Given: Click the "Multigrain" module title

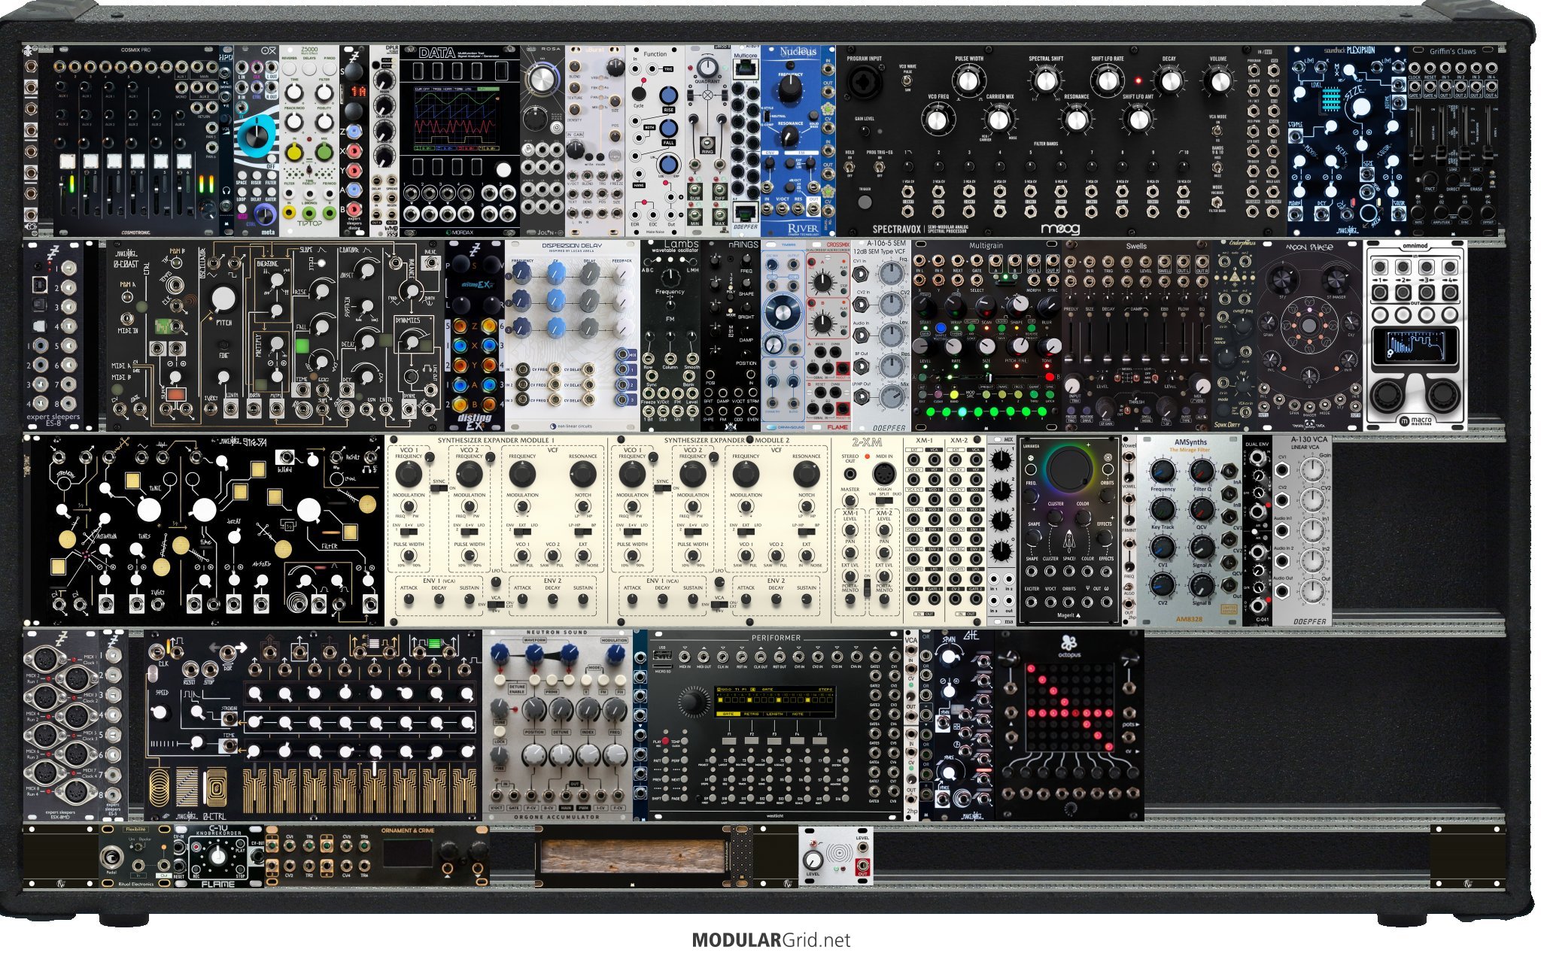Looking at the screenshot, I should tap(986, 246).
